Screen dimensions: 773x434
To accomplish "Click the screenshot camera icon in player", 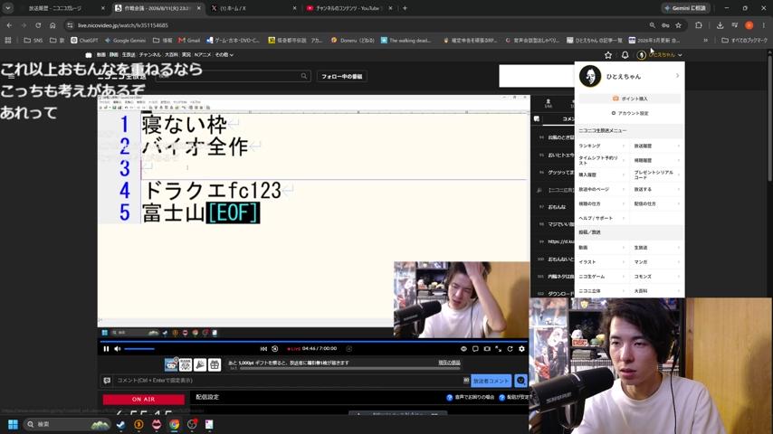I will pos(487,349).
